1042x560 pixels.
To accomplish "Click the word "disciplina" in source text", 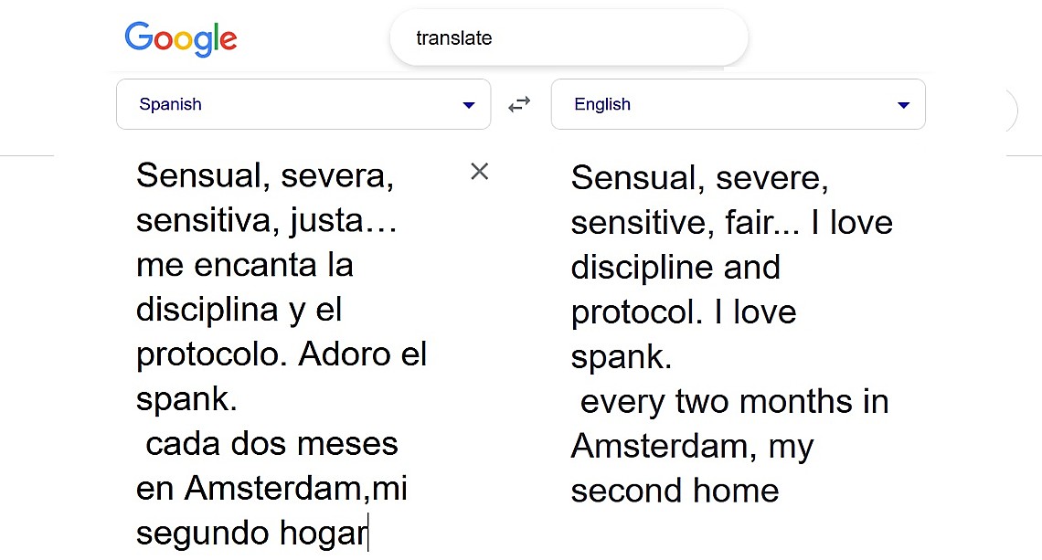I will point(207,310).
